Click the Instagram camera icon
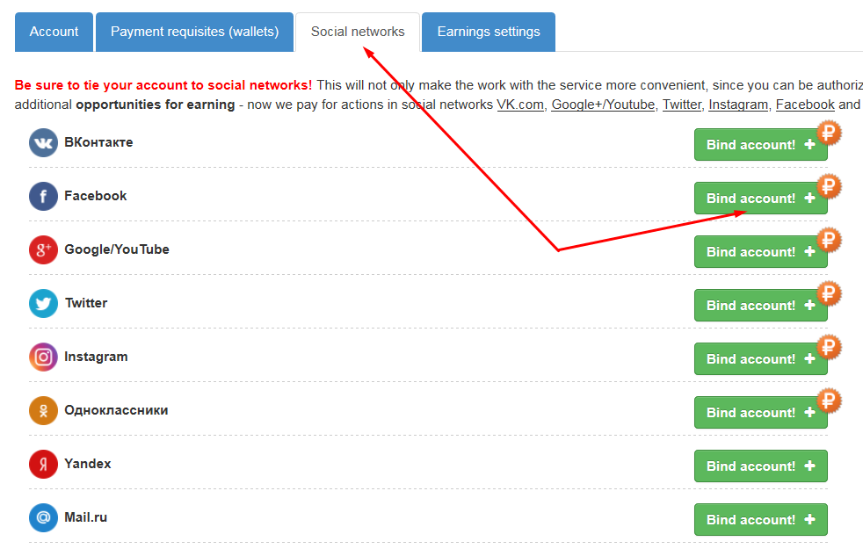The width and height of the screenshot is (863, 556). [43, 357]
